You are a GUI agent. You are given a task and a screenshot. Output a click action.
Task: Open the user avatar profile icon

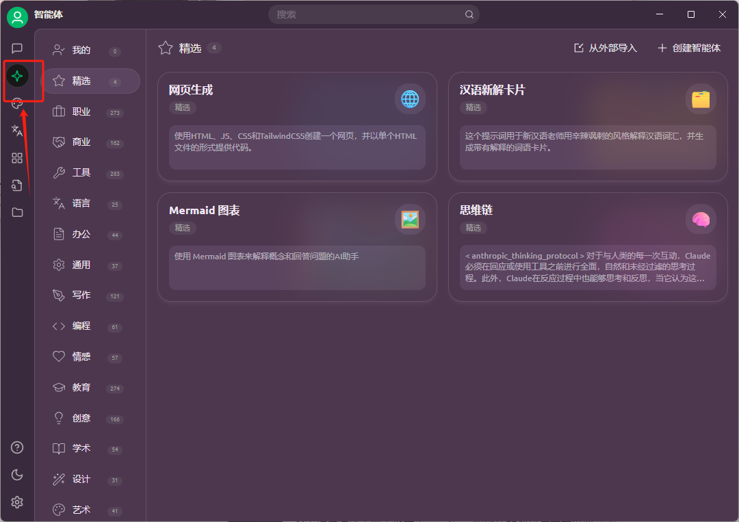(17, 17)
